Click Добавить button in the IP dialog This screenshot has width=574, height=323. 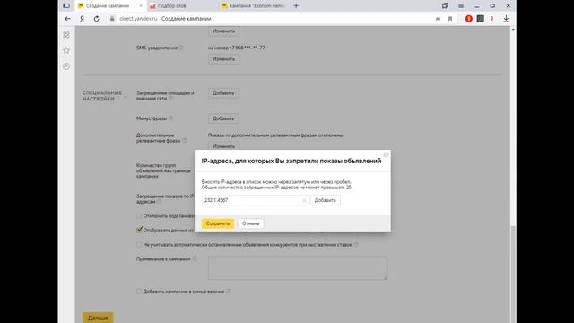(x=325, y=200)
